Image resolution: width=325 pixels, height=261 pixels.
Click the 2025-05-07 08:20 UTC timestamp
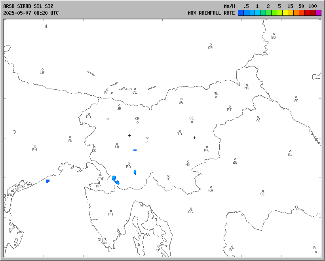(31, 13)
